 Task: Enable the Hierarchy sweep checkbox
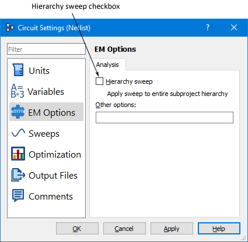[99, 81]
